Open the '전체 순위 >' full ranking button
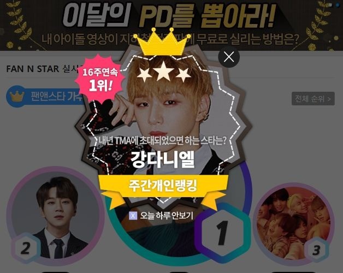The height and width of the screenshot is (273, 343). (x=313, y=99)
